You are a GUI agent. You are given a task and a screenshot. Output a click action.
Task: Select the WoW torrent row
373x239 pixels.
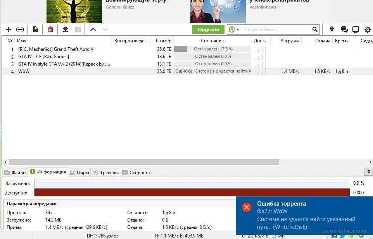pos(187,71)
